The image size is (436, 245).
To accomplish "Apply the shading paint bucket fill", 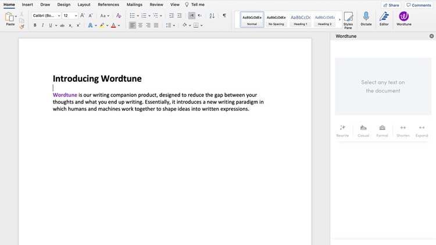I will [185, 25].
